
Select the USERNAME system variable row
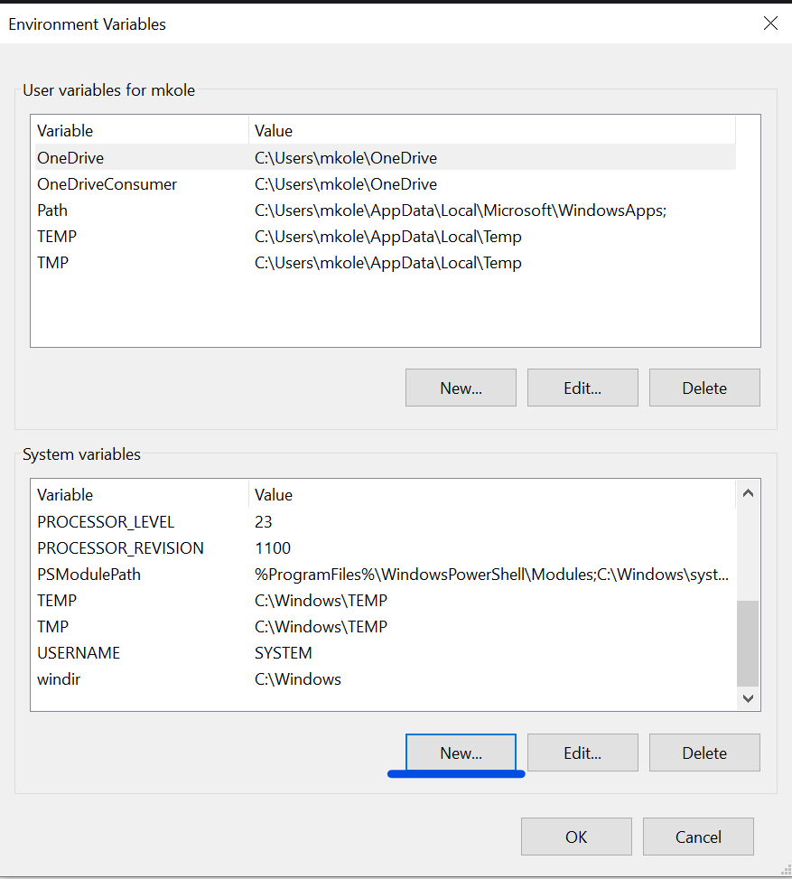pos(79,653)
